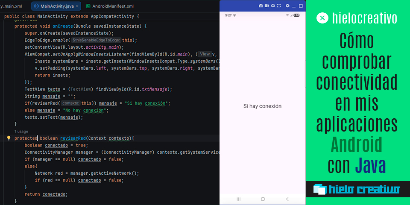Click the 'return conectado;' statement
The height and width of the screenshot is (205, 410).
tap(46, 194)
